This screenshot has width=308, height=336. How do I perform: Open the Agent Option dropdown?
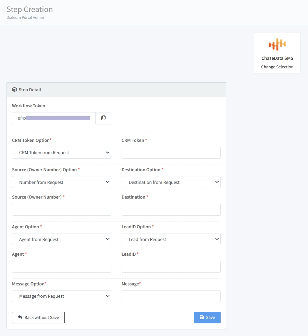(61, 239)
